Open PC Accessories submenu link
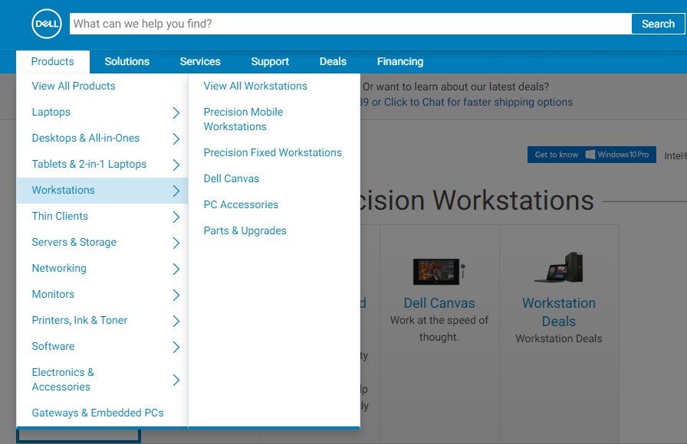Viewport: 687px width, 444px height. point(241,204)
